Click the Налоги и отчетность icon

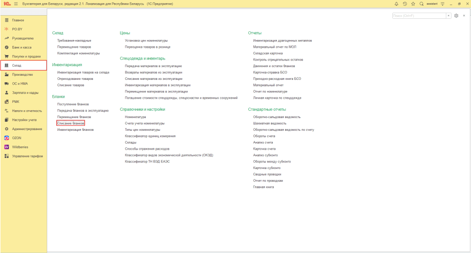[6, 111]
